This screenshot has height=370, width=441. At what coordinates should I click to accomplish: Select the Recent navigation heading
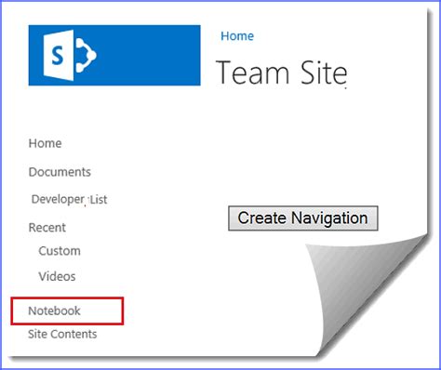coord(47,228)
